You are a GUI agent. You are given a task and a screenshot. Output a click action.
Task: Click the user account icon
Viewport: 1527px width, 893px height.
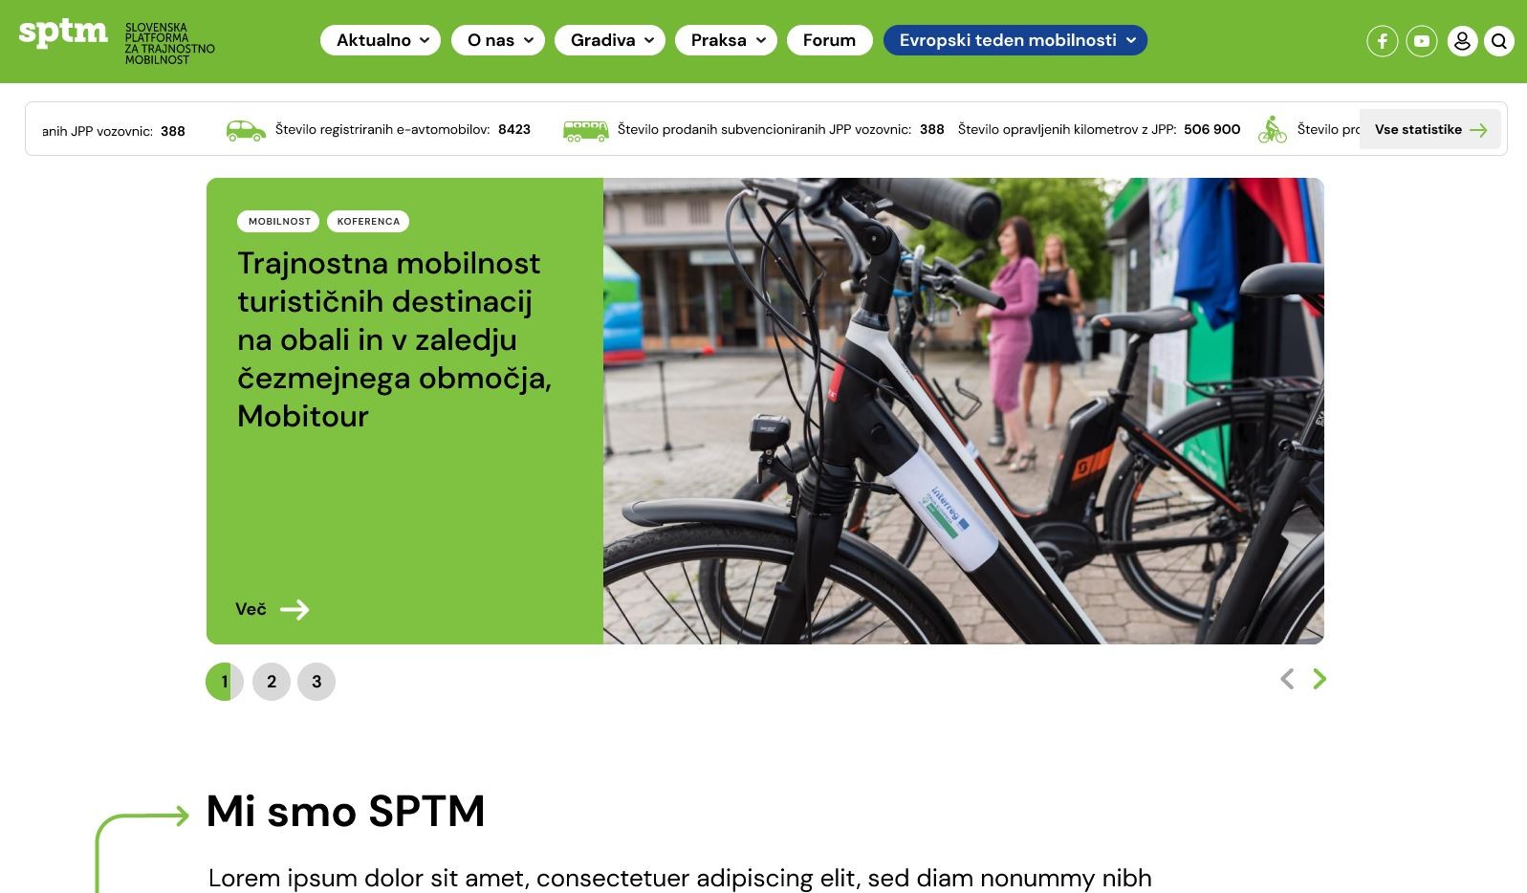pyautogui.click(x=1462, y=41)
